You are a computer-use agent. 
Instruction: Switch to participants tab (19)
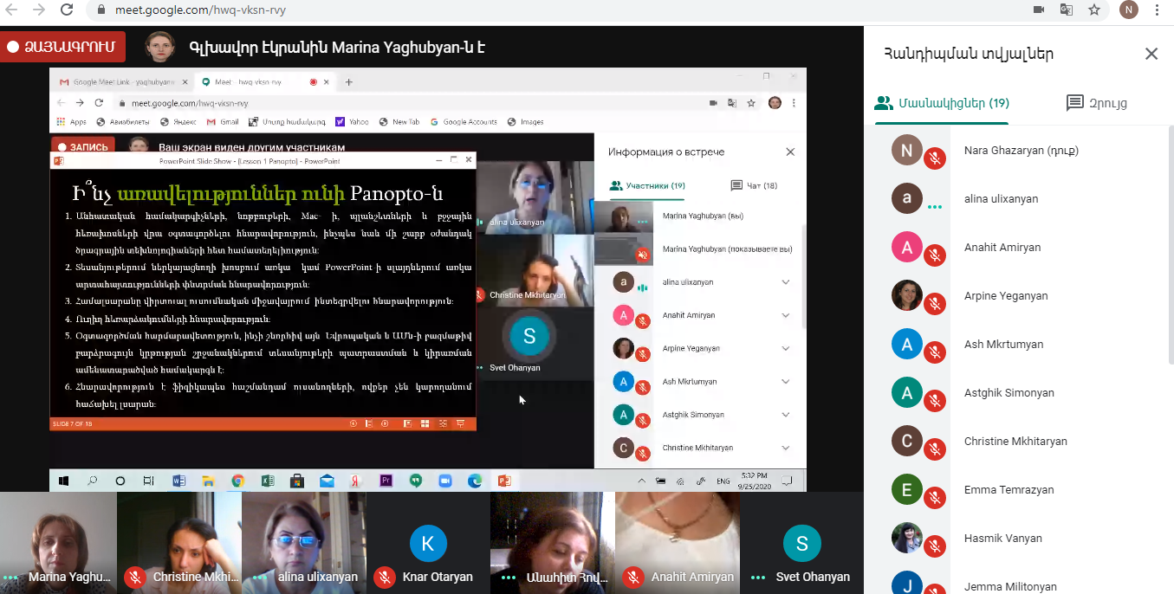click(942, 103)
